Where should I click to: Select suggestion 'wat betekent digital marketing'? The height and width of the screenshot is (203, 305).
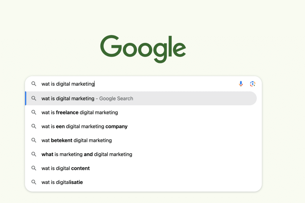coord(77,140)
